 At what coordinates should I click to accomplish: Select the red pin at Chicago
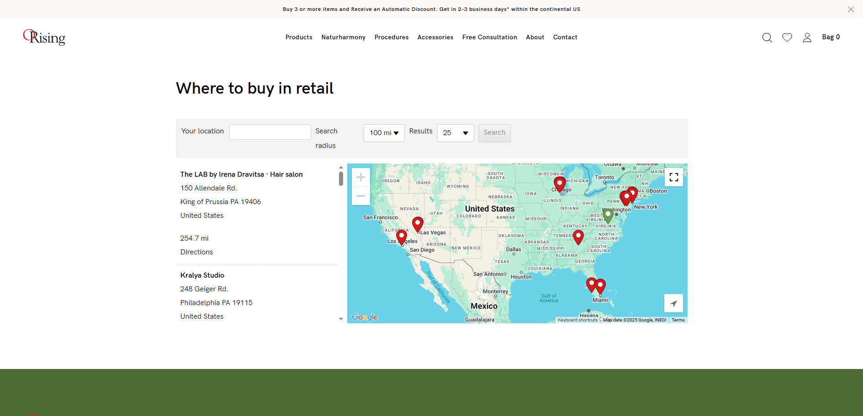point(560,184)
